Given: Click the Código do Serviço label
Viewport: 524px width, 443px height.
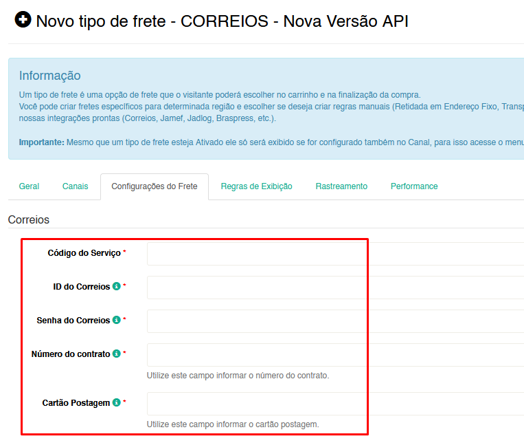Looking at the screenshot, I should point(84,253).
